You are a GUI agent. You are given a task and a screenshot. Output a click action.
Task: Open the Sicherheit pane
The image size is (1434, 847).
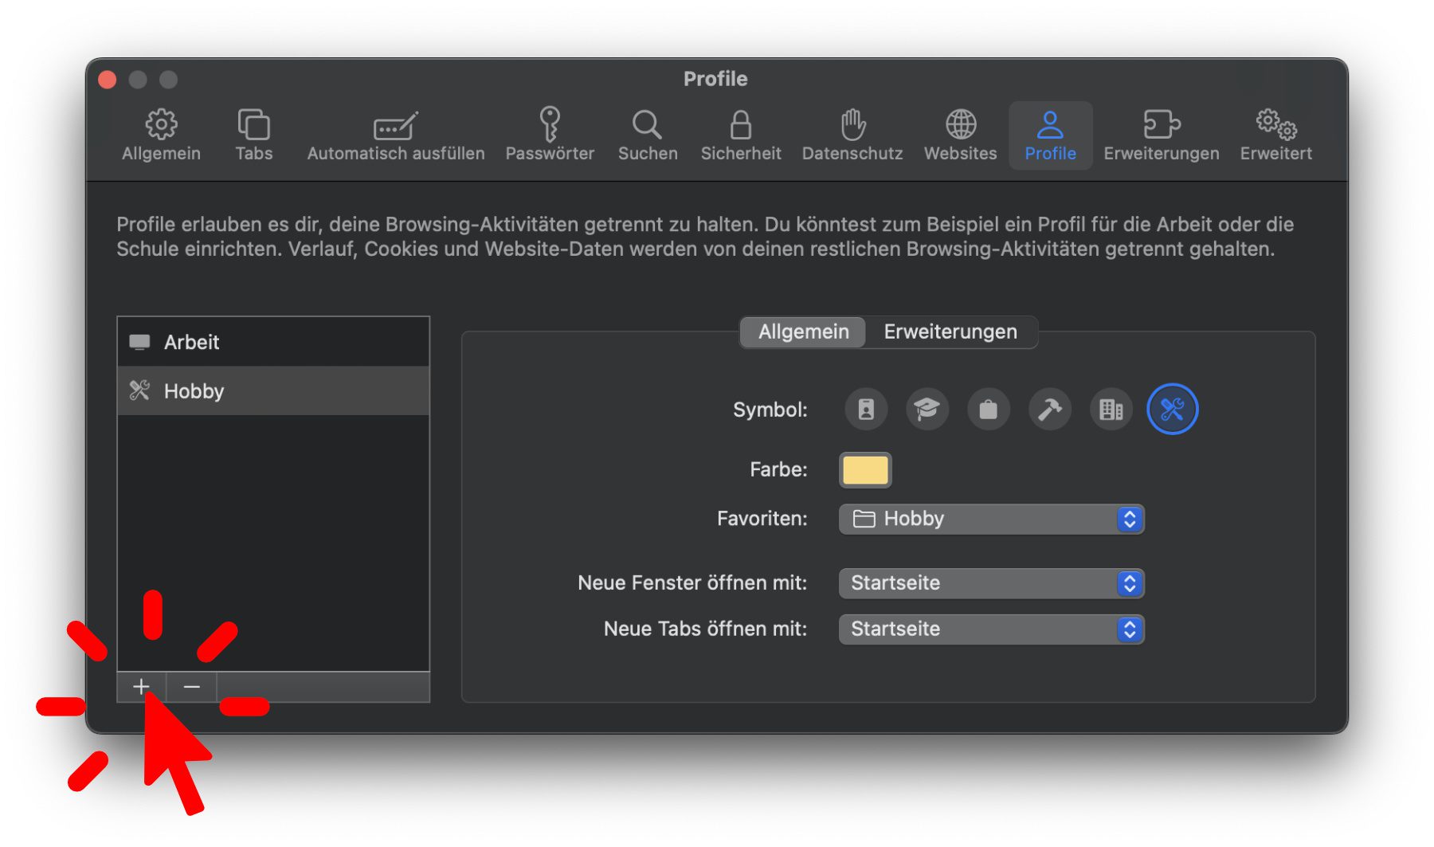click(x=741, y=135)
